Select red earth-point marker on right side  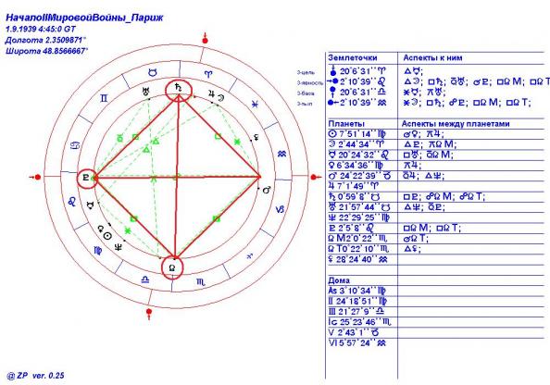[316, 177]
